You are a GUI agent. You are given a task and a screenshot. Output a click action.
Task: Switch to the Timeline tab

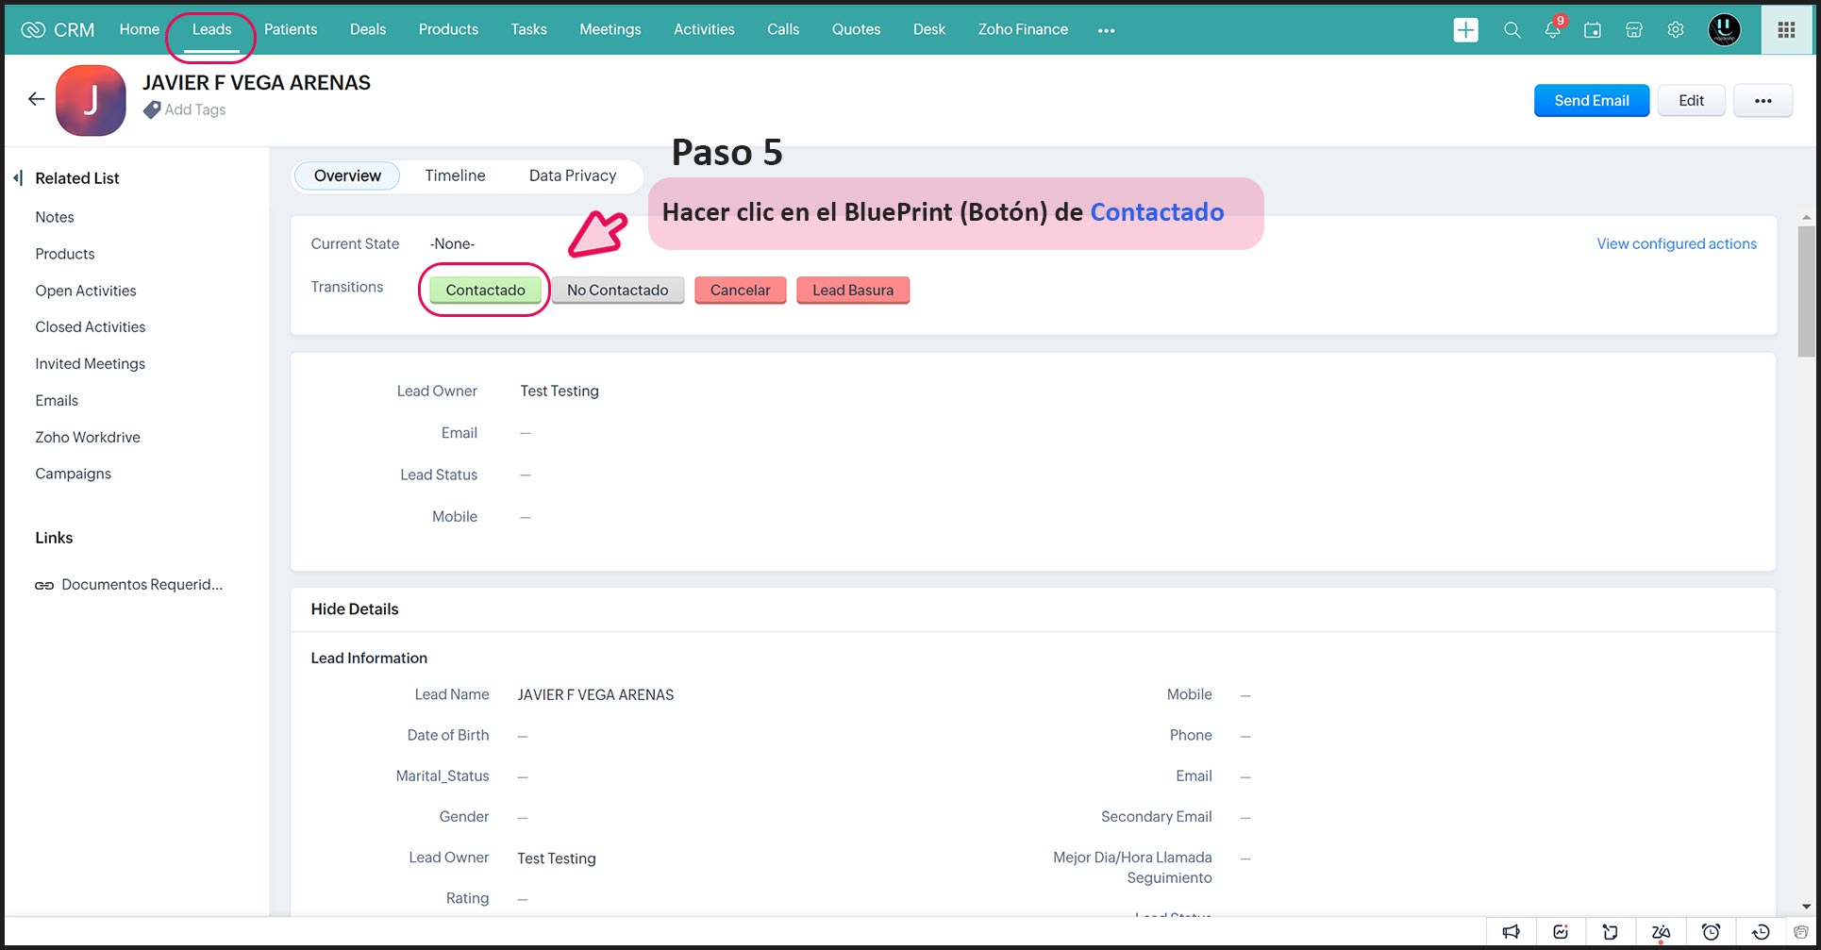click(x=455, y=175)
